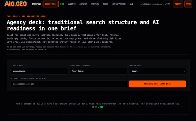Click the 'Agency Name (Co-Brand)' label

pos(80,66)
